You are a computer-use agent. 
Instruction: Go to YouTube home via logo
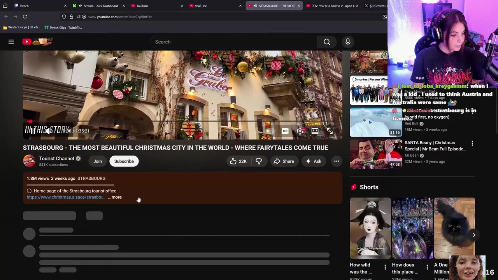37,42
